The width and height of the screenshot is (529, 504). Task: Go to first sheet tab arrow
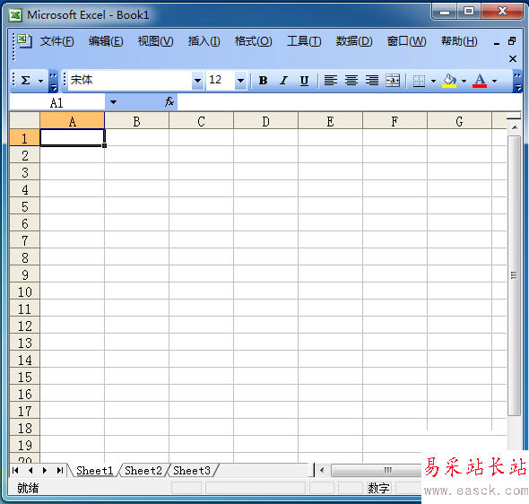coord(15,470)
